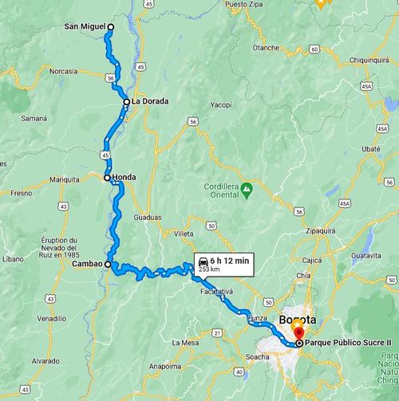Click the yellow star saved place in Bogota
Viewport: 399px width, 401px height.
[296, 324]
